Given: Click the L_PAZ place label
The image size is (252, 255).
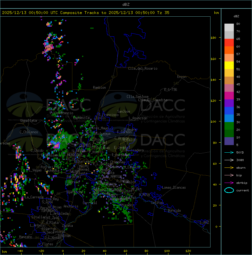Looking at the screenshot, I should pyautogui.click(x=204, y=223).
